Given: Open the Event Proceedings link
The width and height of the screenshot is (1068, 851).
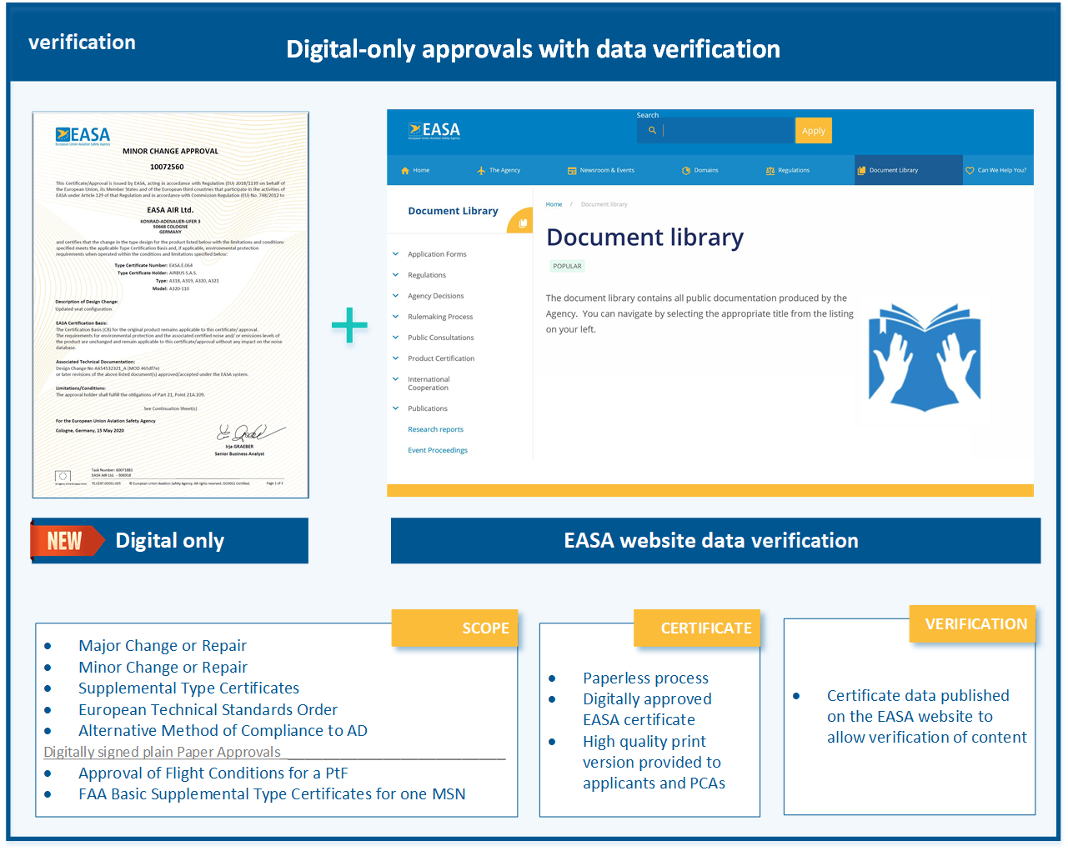Looking at the screenshot, I should (438, 451).
